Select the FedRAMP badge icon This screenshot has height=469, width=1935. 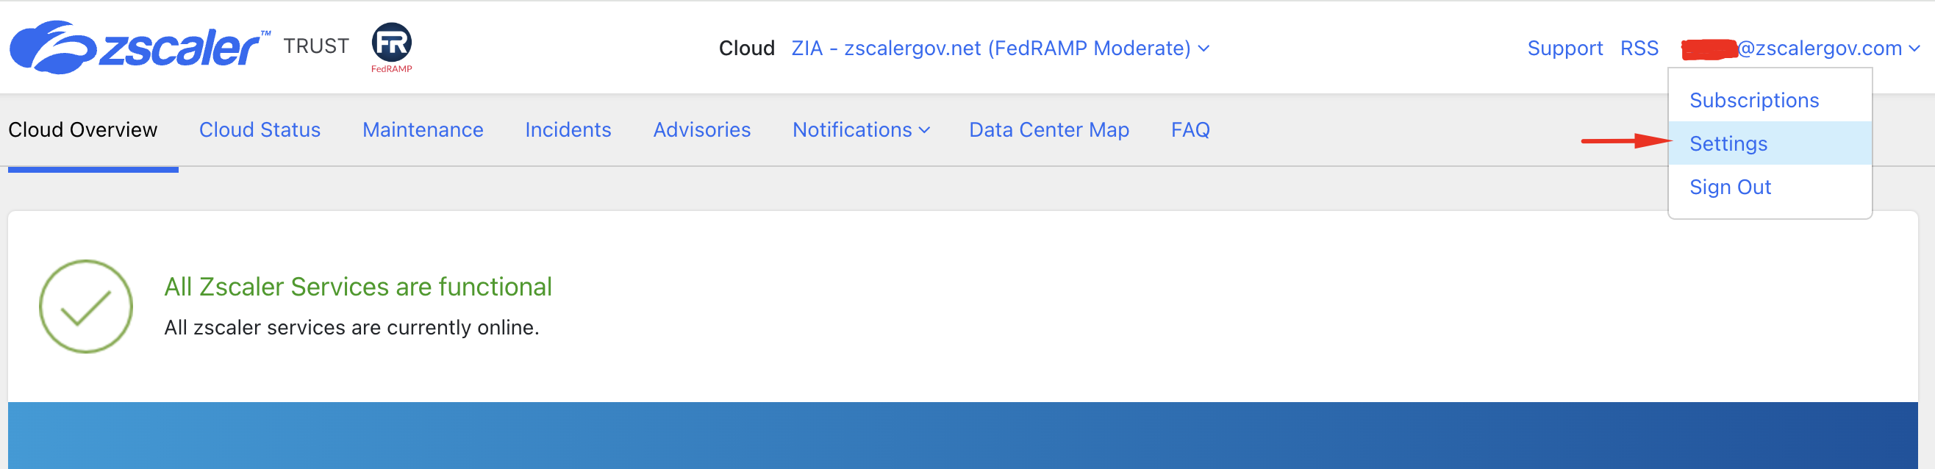coord(393,43)
